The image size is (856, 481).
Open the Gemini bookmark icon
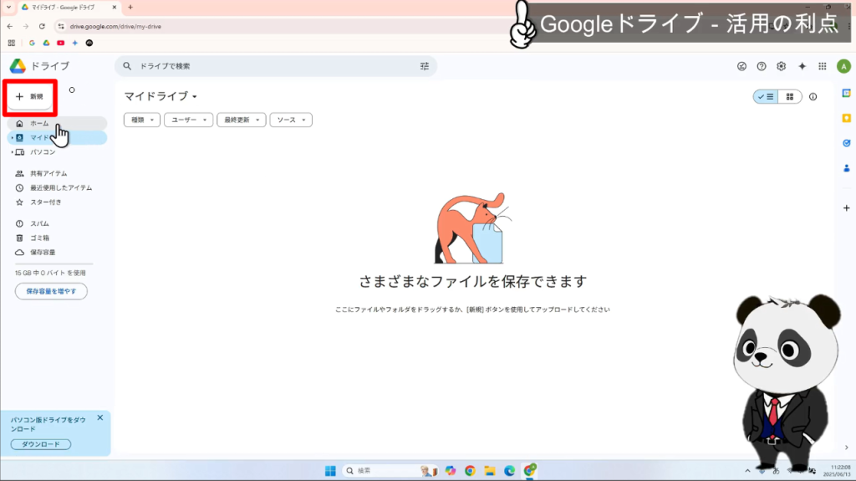click(74, 43)
